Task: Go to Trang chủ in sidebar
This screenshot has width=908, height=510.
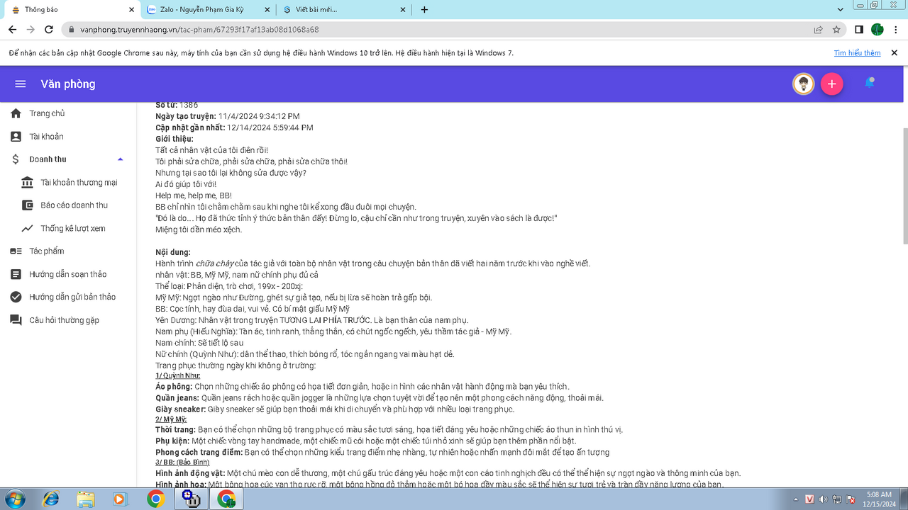Action: (x=47, y=113)
